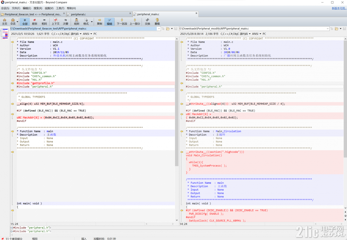Screen dimensions: 347x240
Task: Toggle 差别 show differences only
Action: click(35, 21)
